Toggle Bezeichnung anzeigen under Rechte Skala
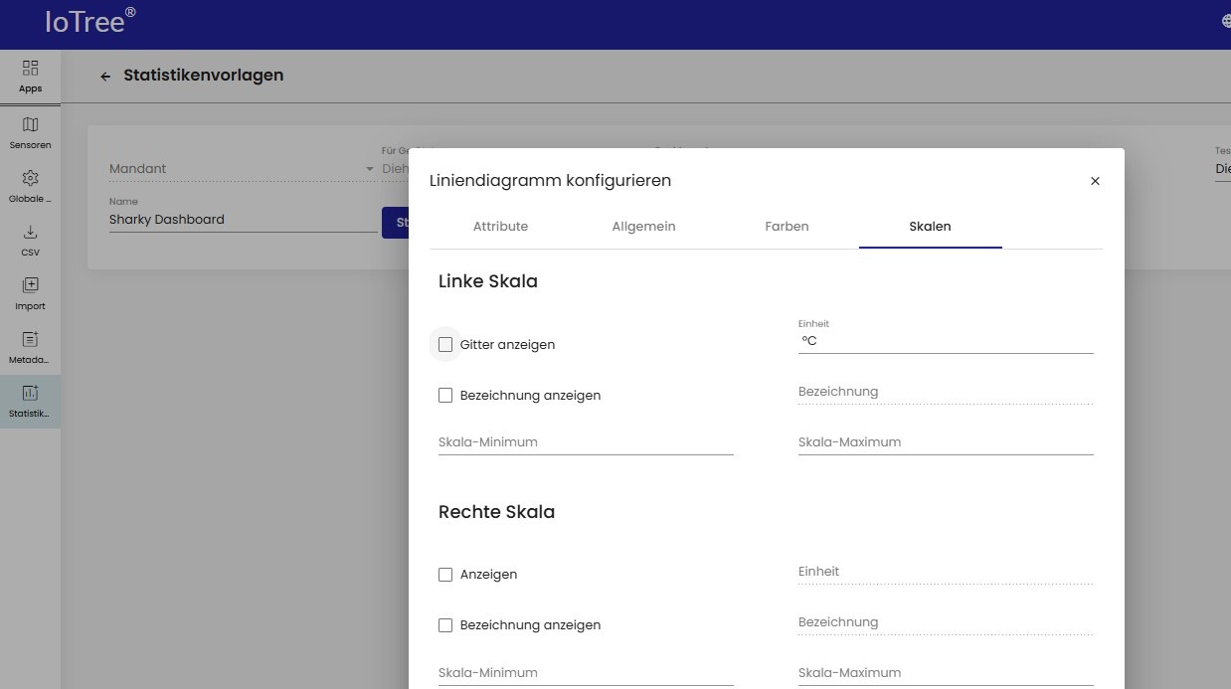The height and width of the screenshot is (689, 1231). (x=445, y=625)
